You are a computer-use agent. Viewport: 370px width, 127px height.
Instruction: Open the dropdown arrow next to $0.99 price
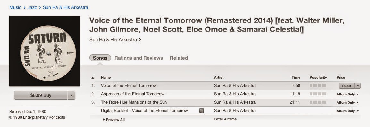pos(358,86)
